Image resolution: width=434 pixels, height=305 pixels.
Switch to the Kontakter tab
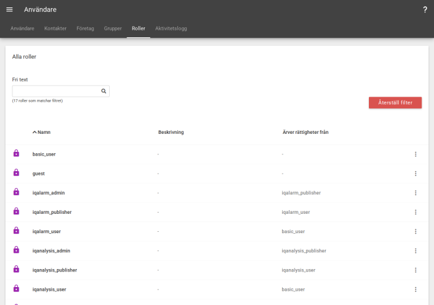click(55, 29)
